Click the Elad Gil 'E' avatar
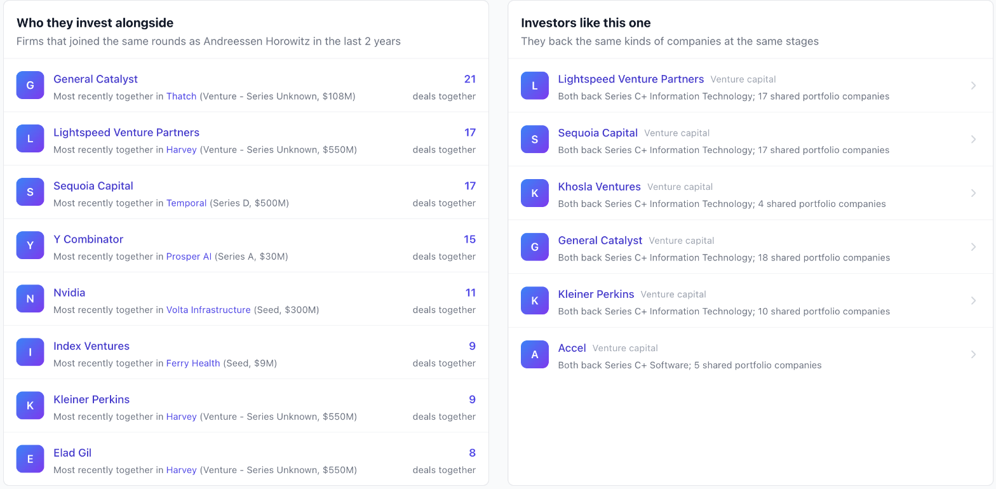Screen dimensions: 996x489 (30, 459)
